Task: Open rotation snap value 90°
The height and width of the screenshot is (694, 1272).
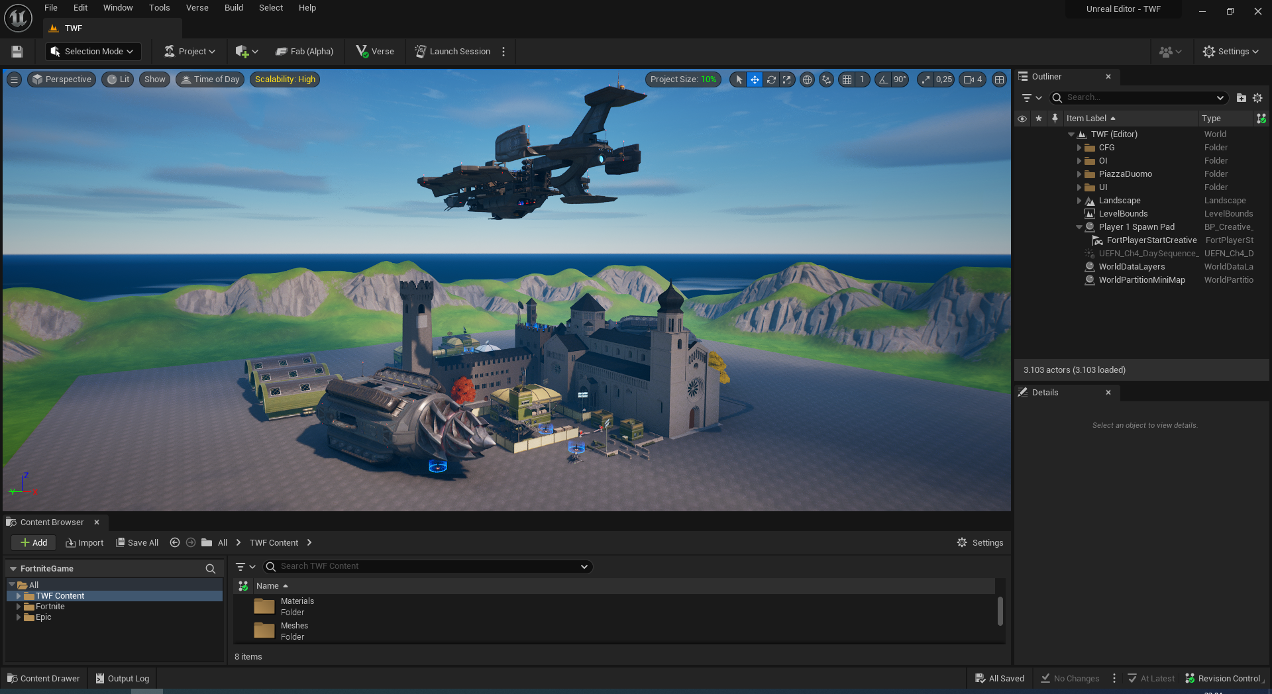Action: tap(900, 79)
